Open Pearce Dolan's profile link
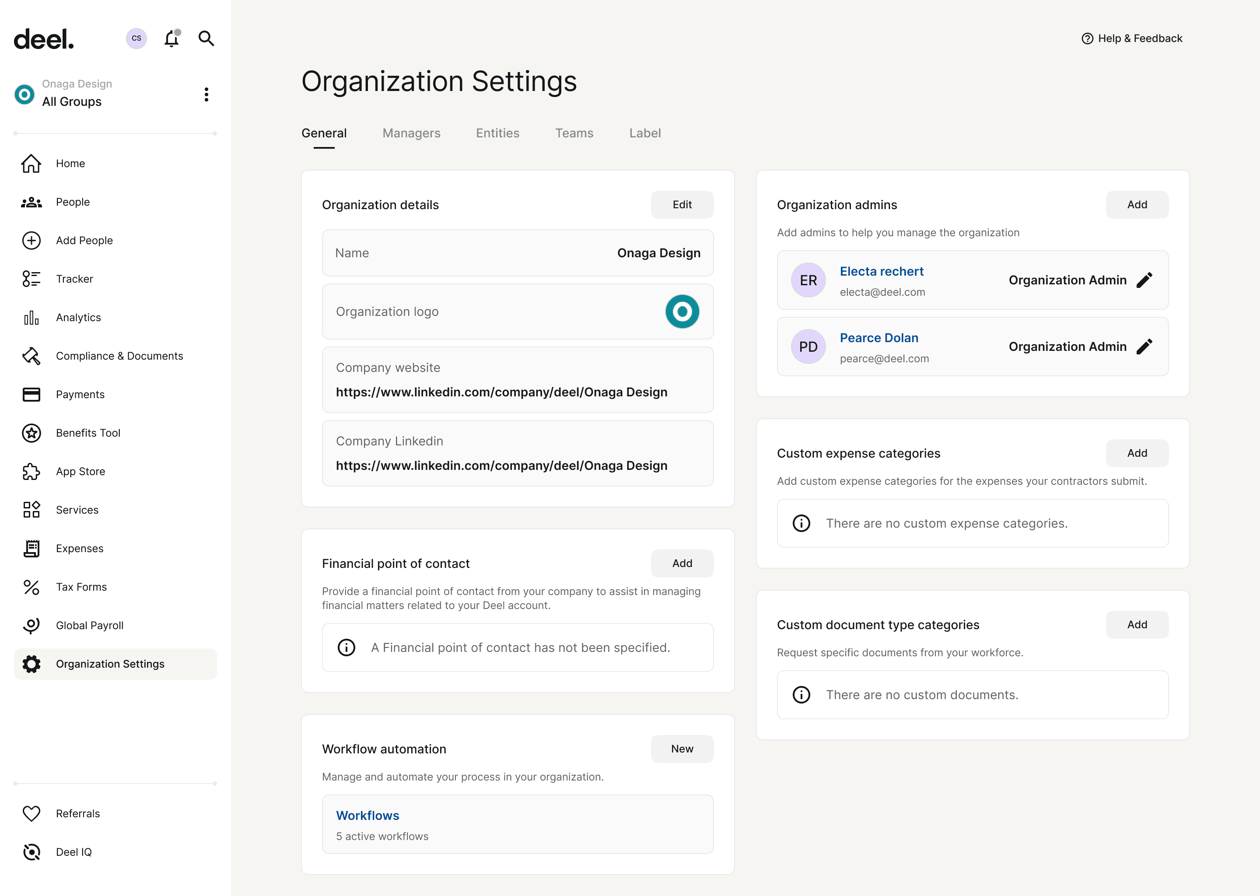 pos(879,338)
